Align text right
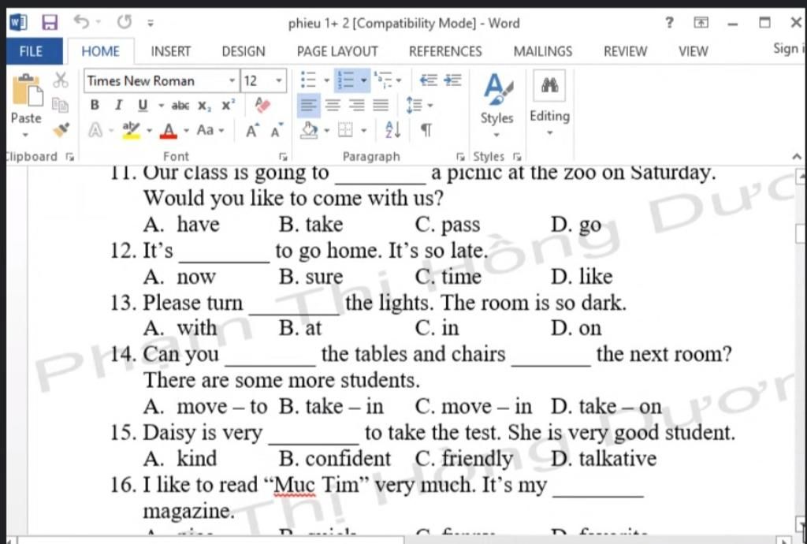Screen dimensions: 807x544 (357, 106)
